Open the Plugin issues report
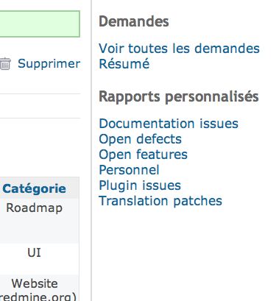Image resolution: width=276 pixels, height=301 pixels. (140, 185)
